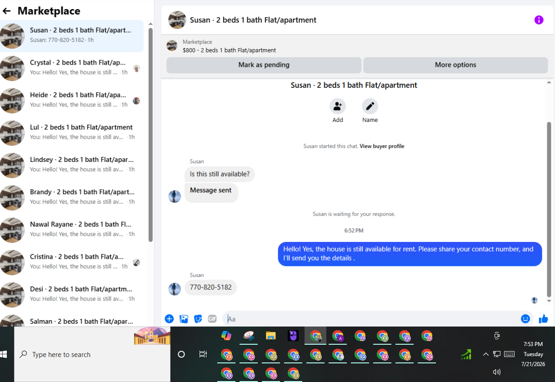Open Nawal Rayane's conversation

72,230
